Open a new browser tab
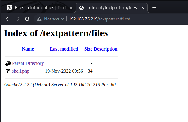 (154, 8)
